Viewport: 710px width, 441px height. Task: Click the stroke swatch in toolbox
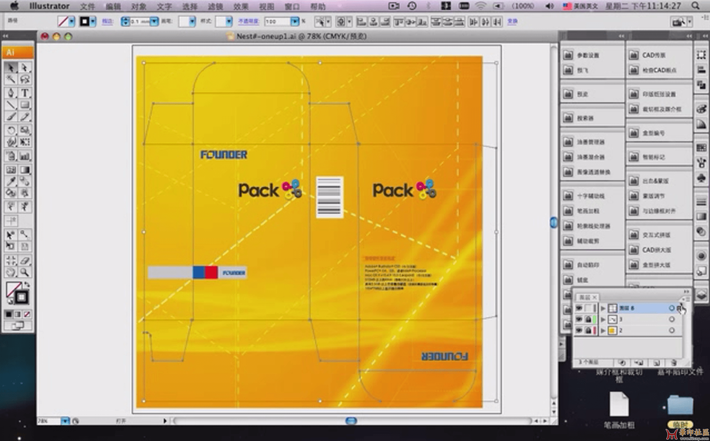click(x=22, y=297)
